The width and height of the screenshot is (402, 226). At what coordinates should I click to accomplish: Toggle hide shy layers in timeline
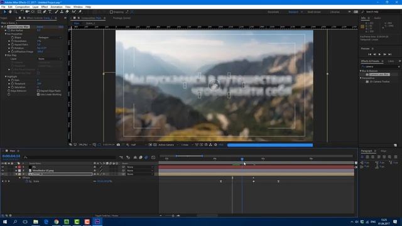(135, 158)
